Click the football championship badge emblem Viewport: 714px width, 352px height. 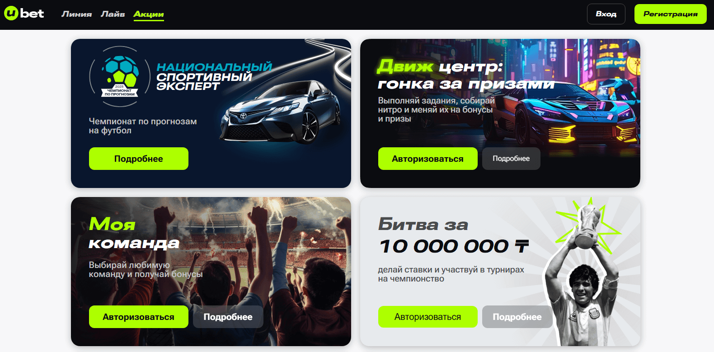(x=120, y=76)
